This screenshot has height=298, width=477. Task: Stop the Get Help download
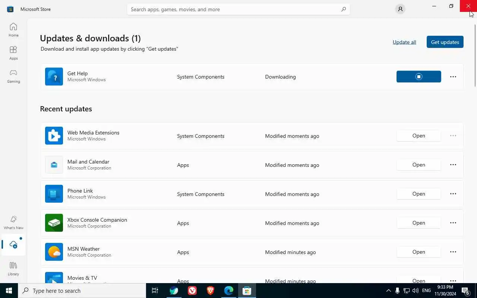pos(419,77)
